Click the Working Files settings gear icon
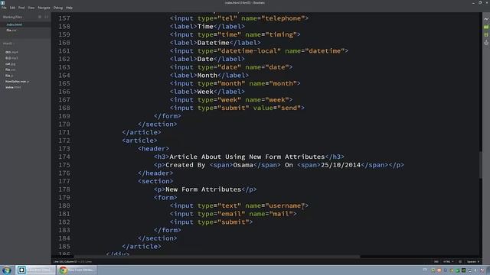490x275 pixels. 40,17
